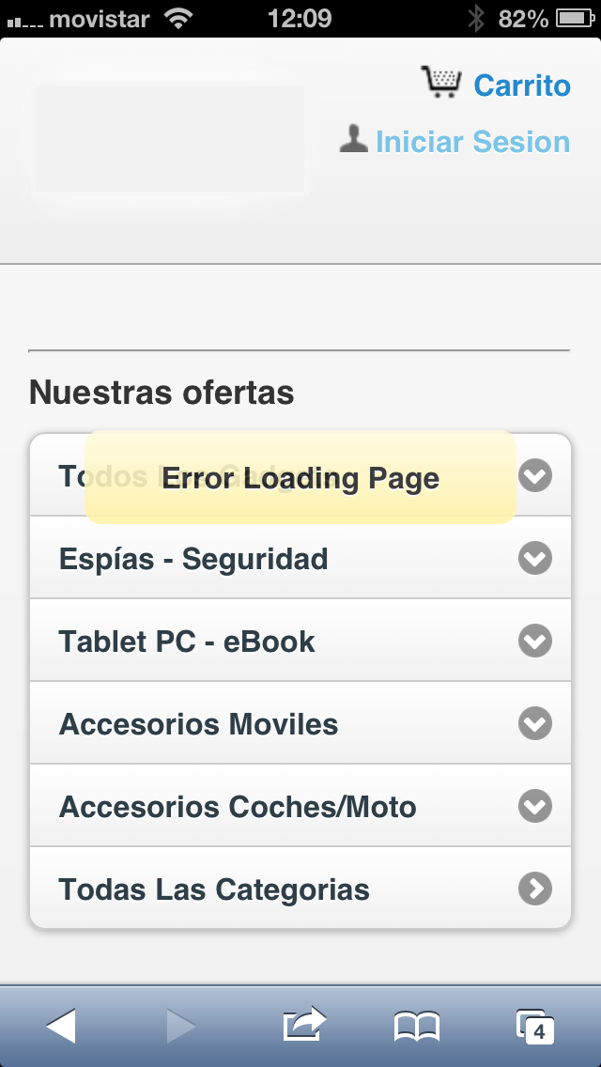
Task: Open the bookmarks book icon
Action: click(x=417, y=1027)
